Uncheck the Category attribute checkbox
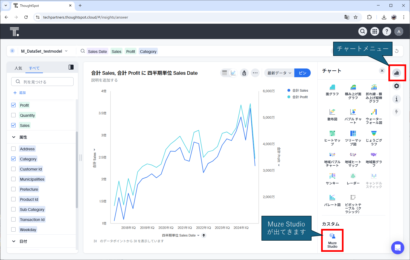 tap(13, 159)
